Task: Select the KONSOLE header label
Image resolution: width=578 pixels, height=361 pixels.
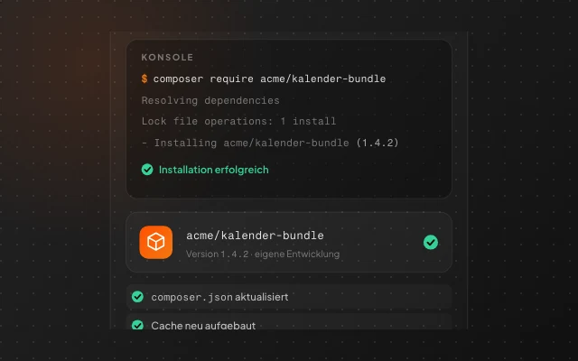Action: point(167,58)
